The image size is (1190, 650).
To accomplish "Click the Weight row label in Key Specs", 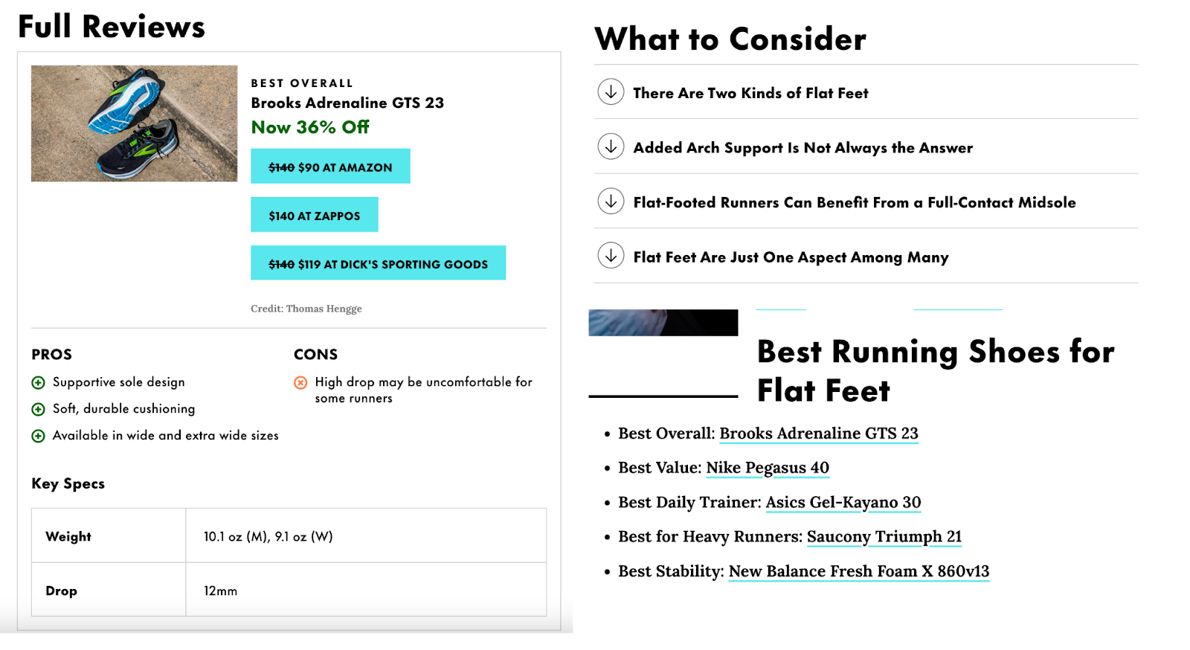I will (x=68, y=536).
